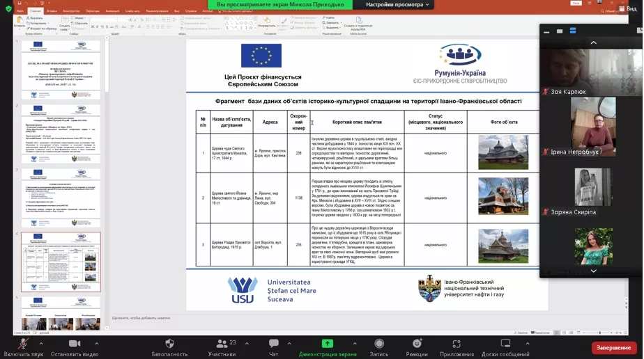The image size is (644, 359).
Task: Open the Файл tab in PowerPoint
Action: coord(19,11)
